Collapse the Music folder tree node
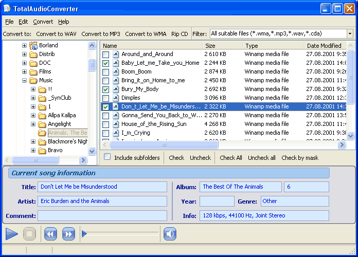This screenshot has width=358, height=257. point(24,81)
